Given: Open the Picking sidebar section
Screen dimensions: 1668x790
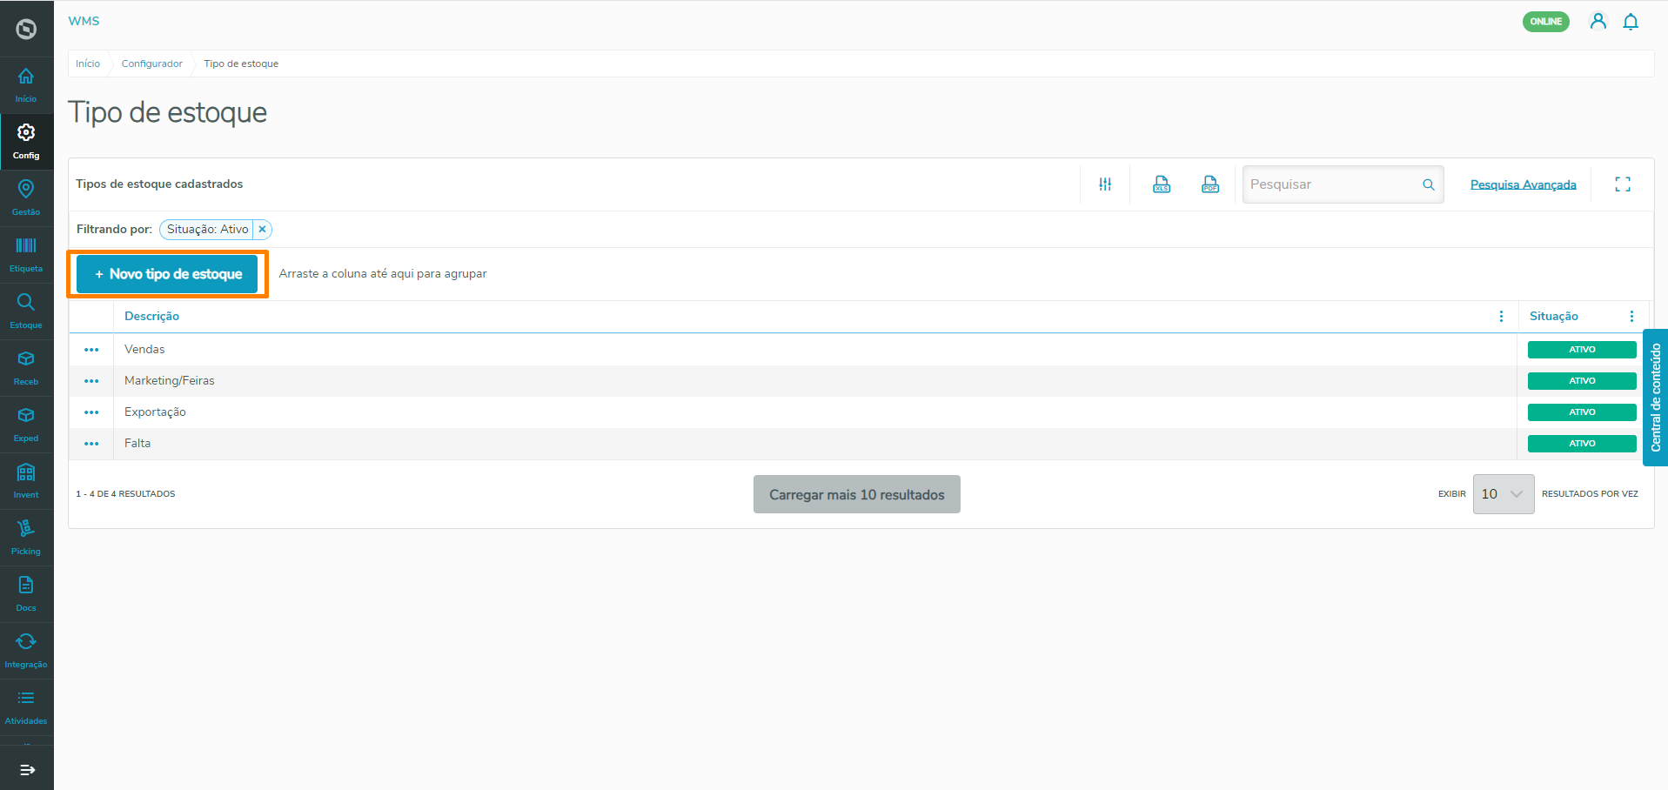Looking at the screenshot, I should pyautogui.click(x=26, y=538).
